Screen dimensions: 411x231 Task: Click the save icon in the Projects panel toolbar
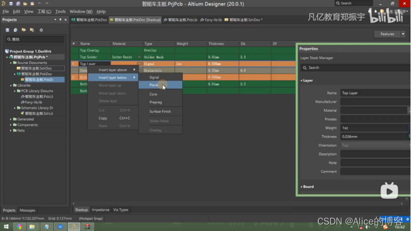[7, 30]
